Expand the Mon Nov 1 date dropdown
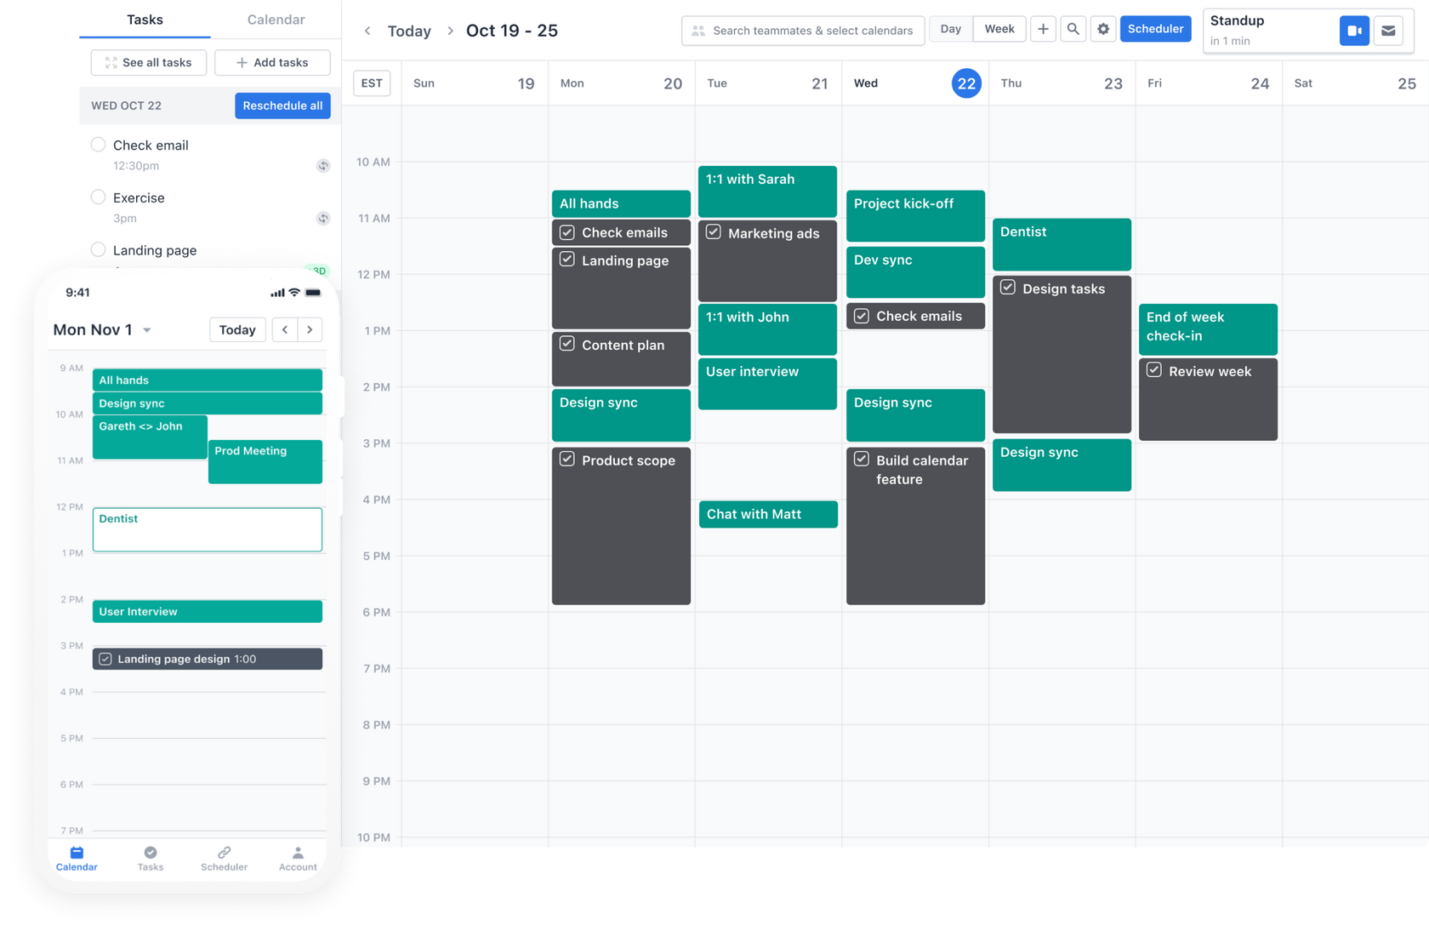The image size is (1429, 931). click(147, 330)
